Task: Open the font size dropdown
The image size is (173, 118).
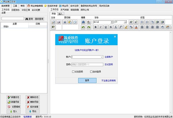Action: point(125,22)
